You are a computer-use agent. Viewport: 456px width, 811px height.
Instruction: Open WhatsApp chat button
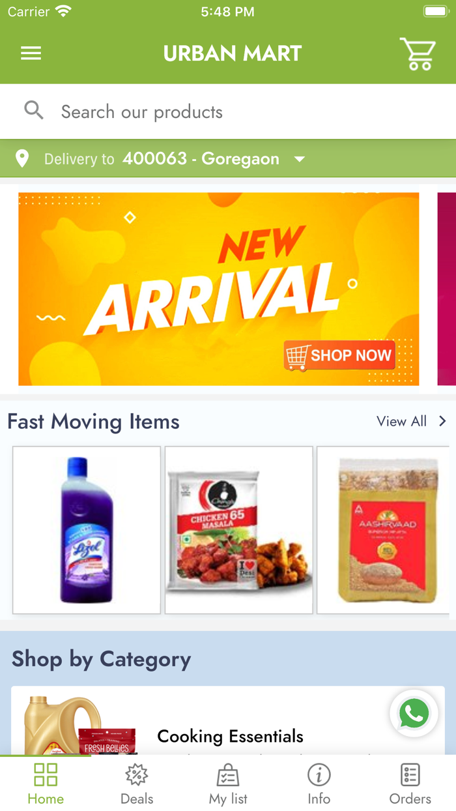(414, 714)
